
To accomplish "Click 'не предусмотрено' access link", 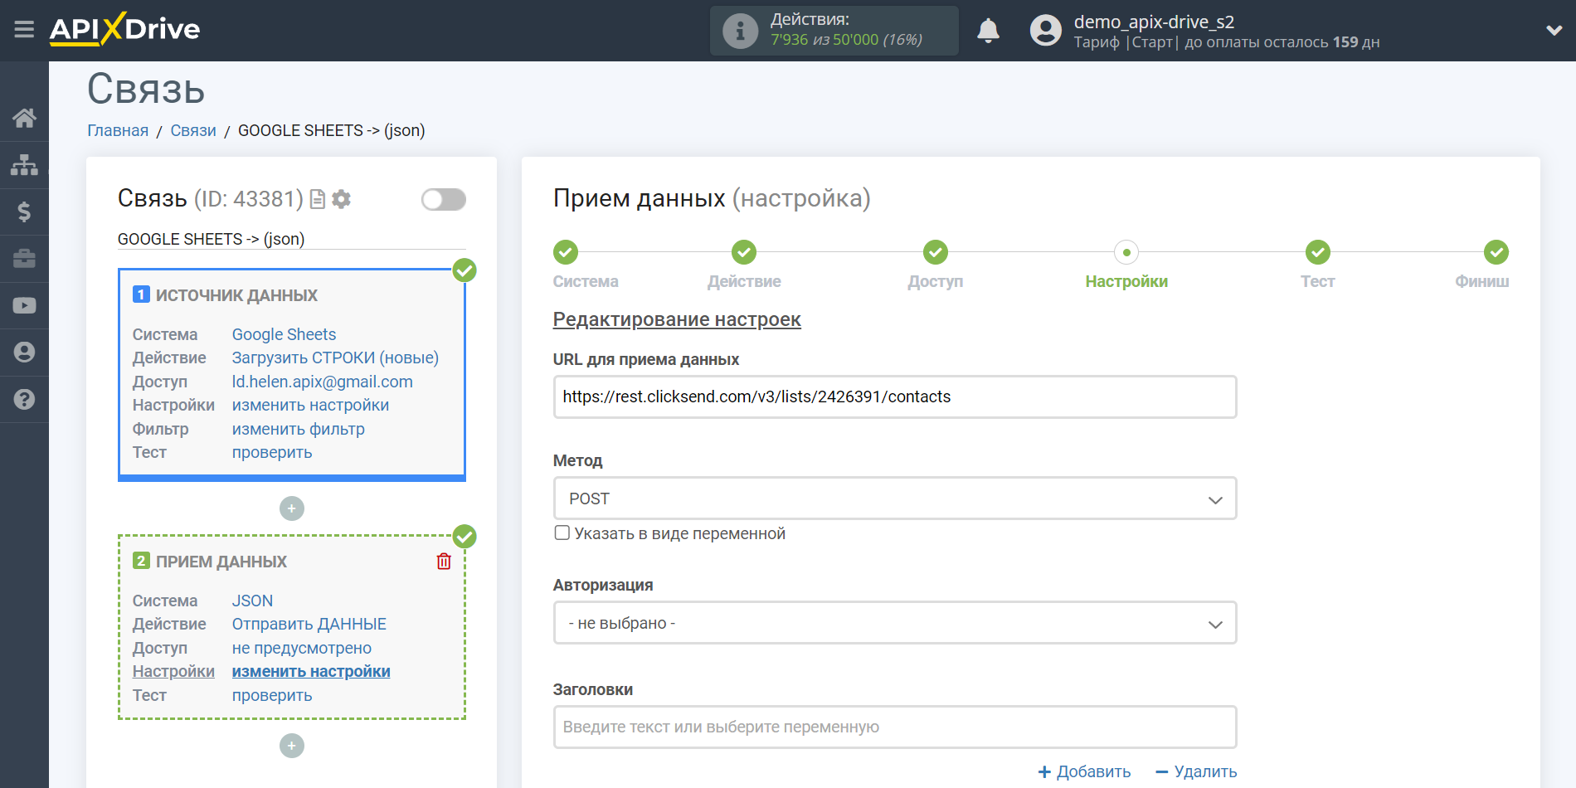I will [x=301, y=648].
